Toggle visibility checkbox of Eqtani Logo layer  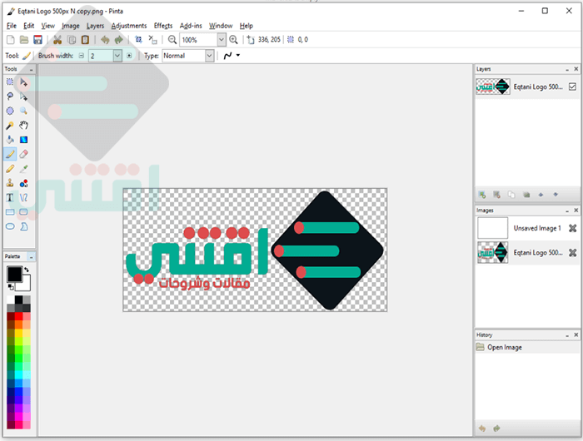coord(573,87)
